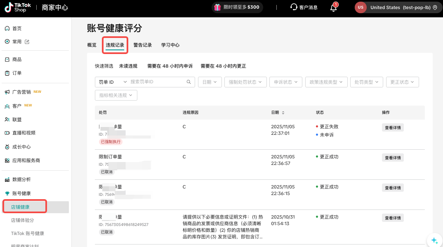
Task: Expand the 指标相关违规 dropdown
Action: [x=116, y=95]
